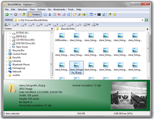Screen dimensions: 154x119
Task: Switch to the G: drive
Action: tap(39, 24)
